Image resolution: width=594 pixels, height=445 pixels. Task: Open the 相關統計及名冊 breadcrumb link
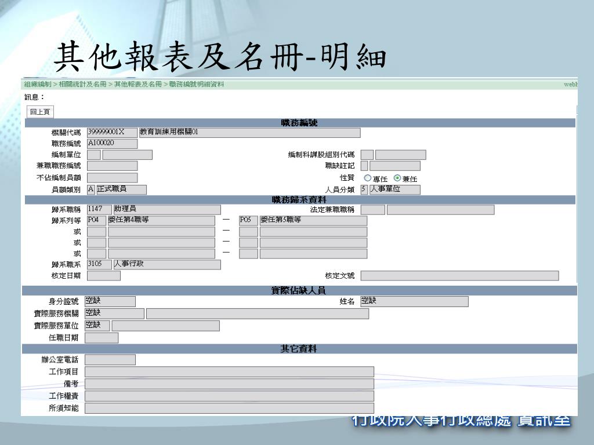82,84
